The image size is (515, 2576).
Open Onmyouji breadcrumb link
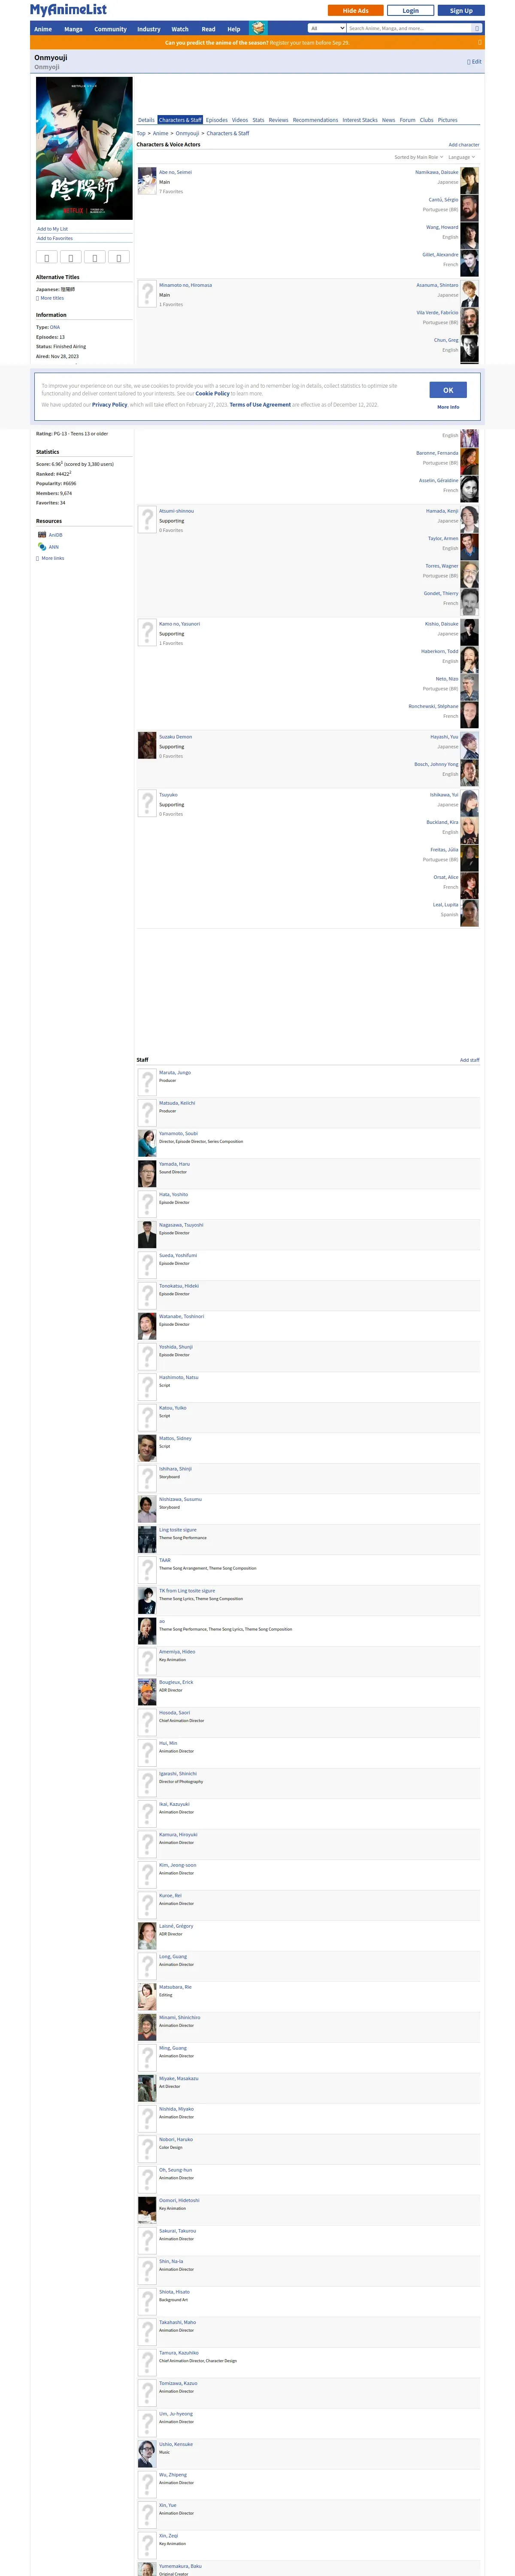click(187, 133)
